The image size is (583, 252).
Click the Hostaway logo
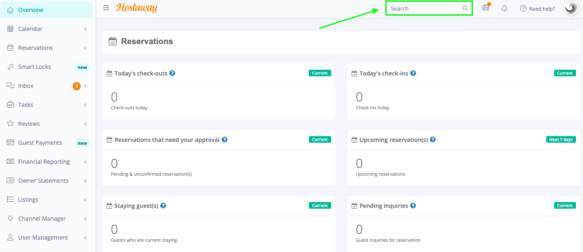click(137, 8)
